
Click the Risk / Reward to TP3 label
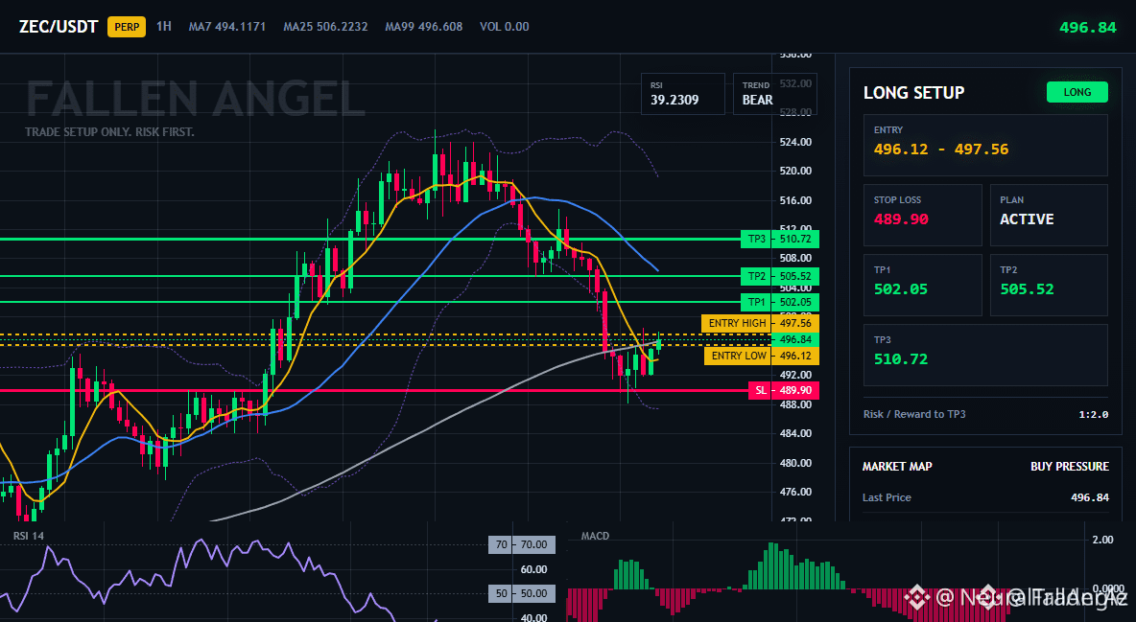pyautogui.click(x=914, y=414)
